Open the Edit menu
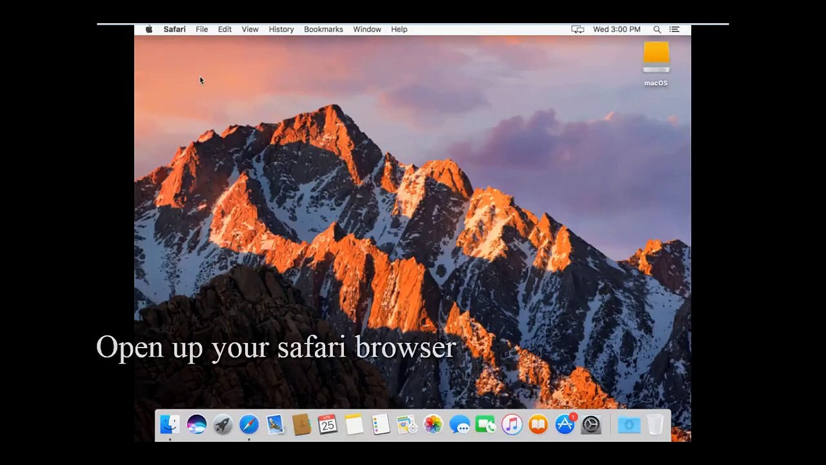Image resolution: width=826 pixels, height=465 pixels. click(x=225, y=29)
